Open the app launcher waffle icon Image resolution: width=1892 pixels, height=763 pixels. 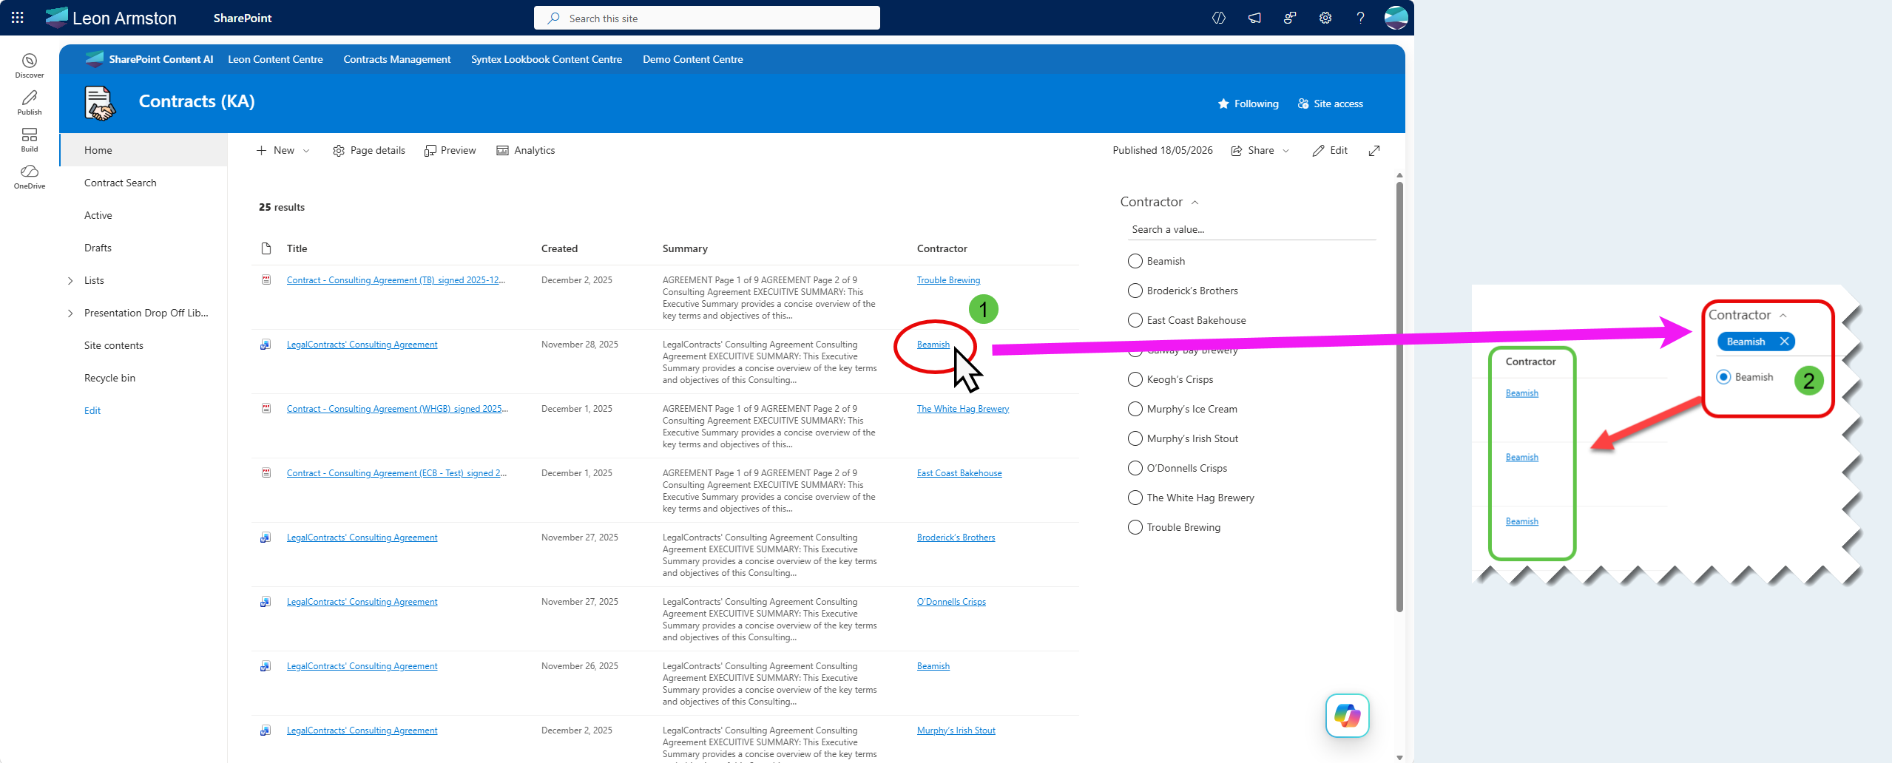(18, 18)
